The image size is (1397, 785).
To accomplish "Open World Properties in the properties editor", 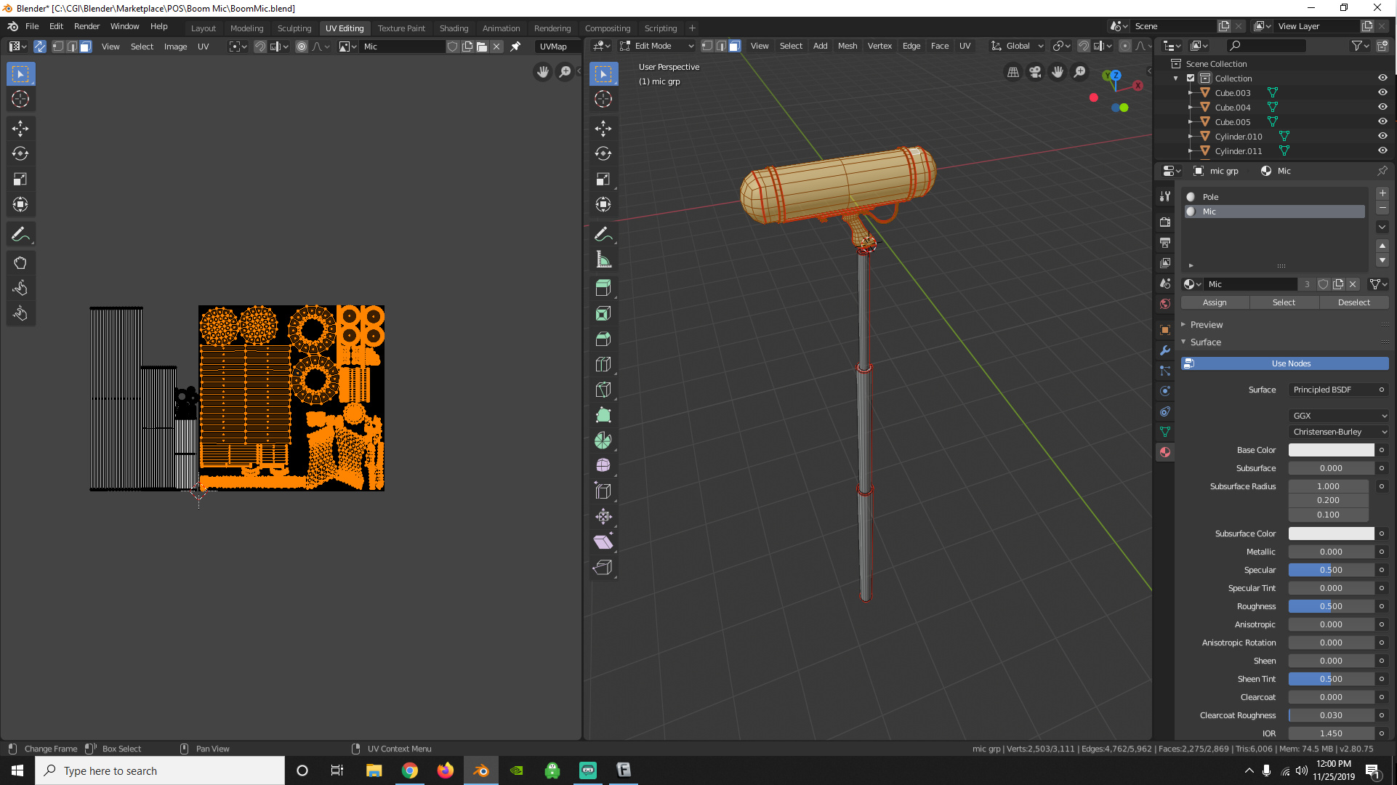I will pos(1165,304).
